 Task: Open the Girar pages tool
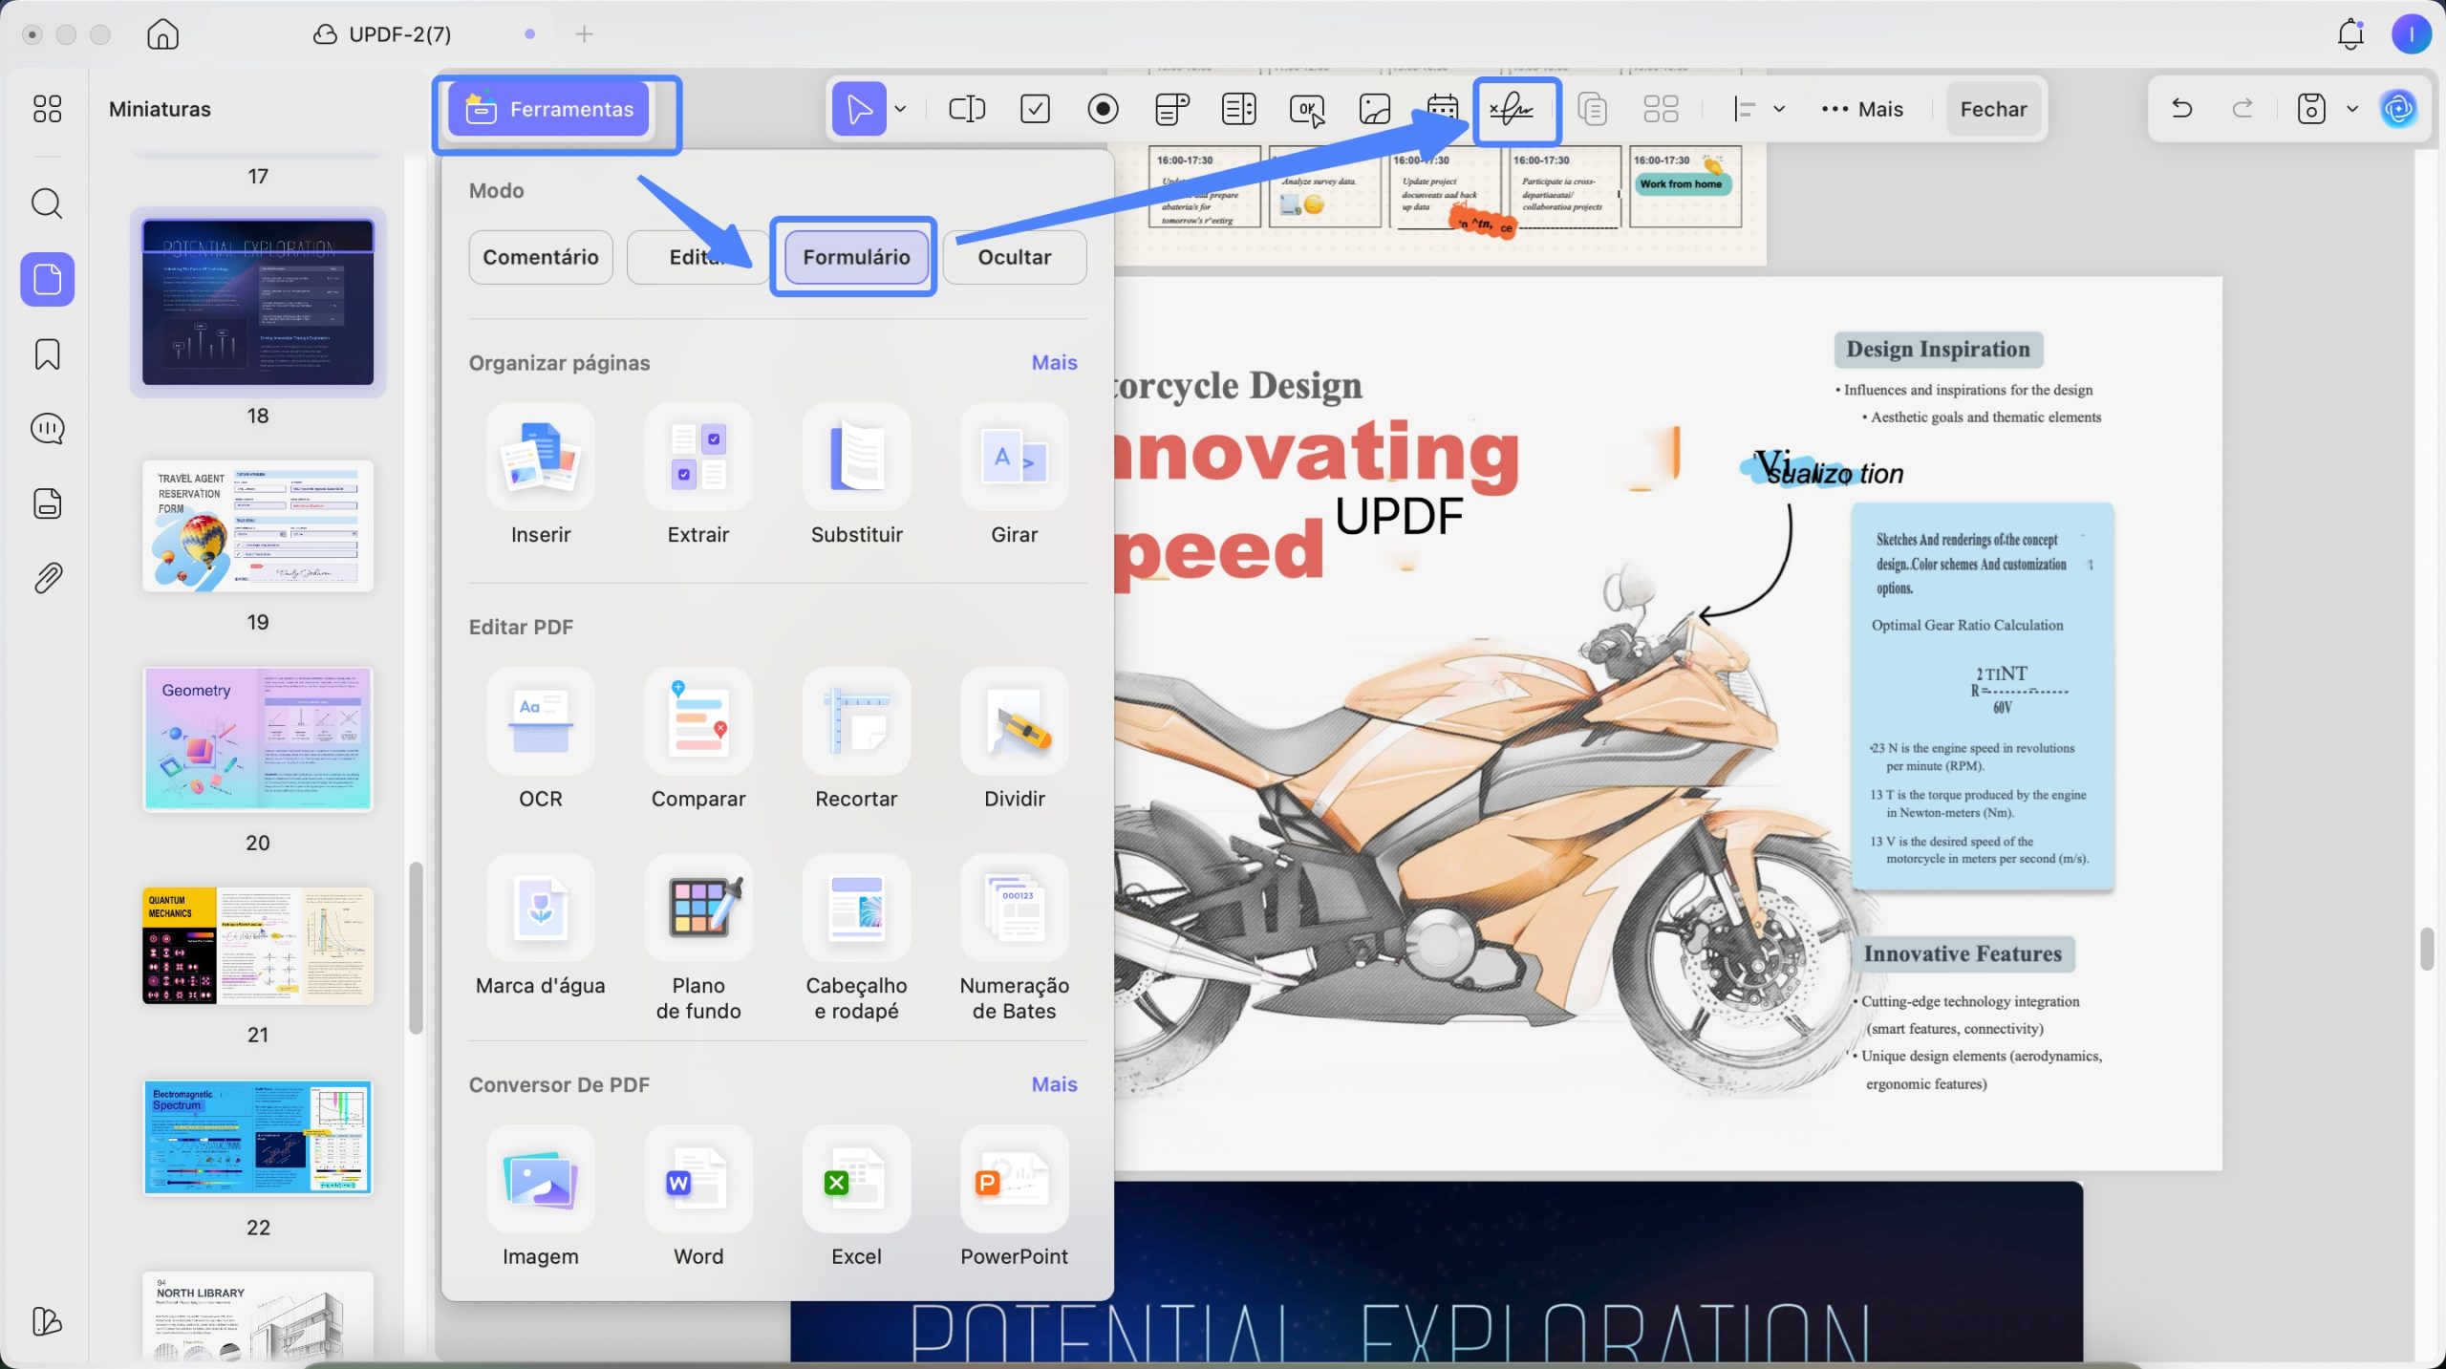(x=1014, y=475)
